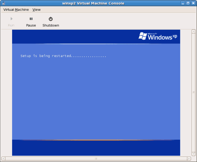
Task: Click the Windows XP logo in console
Action: (158, 36)
